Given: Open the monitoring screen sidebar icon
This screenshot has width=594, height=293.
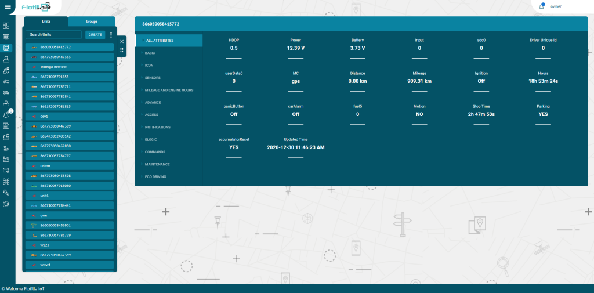Looking at the screenshot, I should point(6,37).
